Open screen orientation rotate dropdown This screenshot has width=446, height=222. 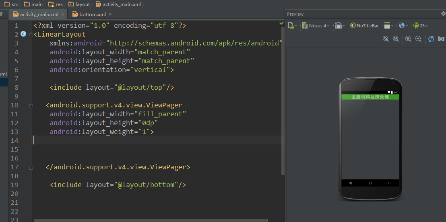(x=340, y=26)
